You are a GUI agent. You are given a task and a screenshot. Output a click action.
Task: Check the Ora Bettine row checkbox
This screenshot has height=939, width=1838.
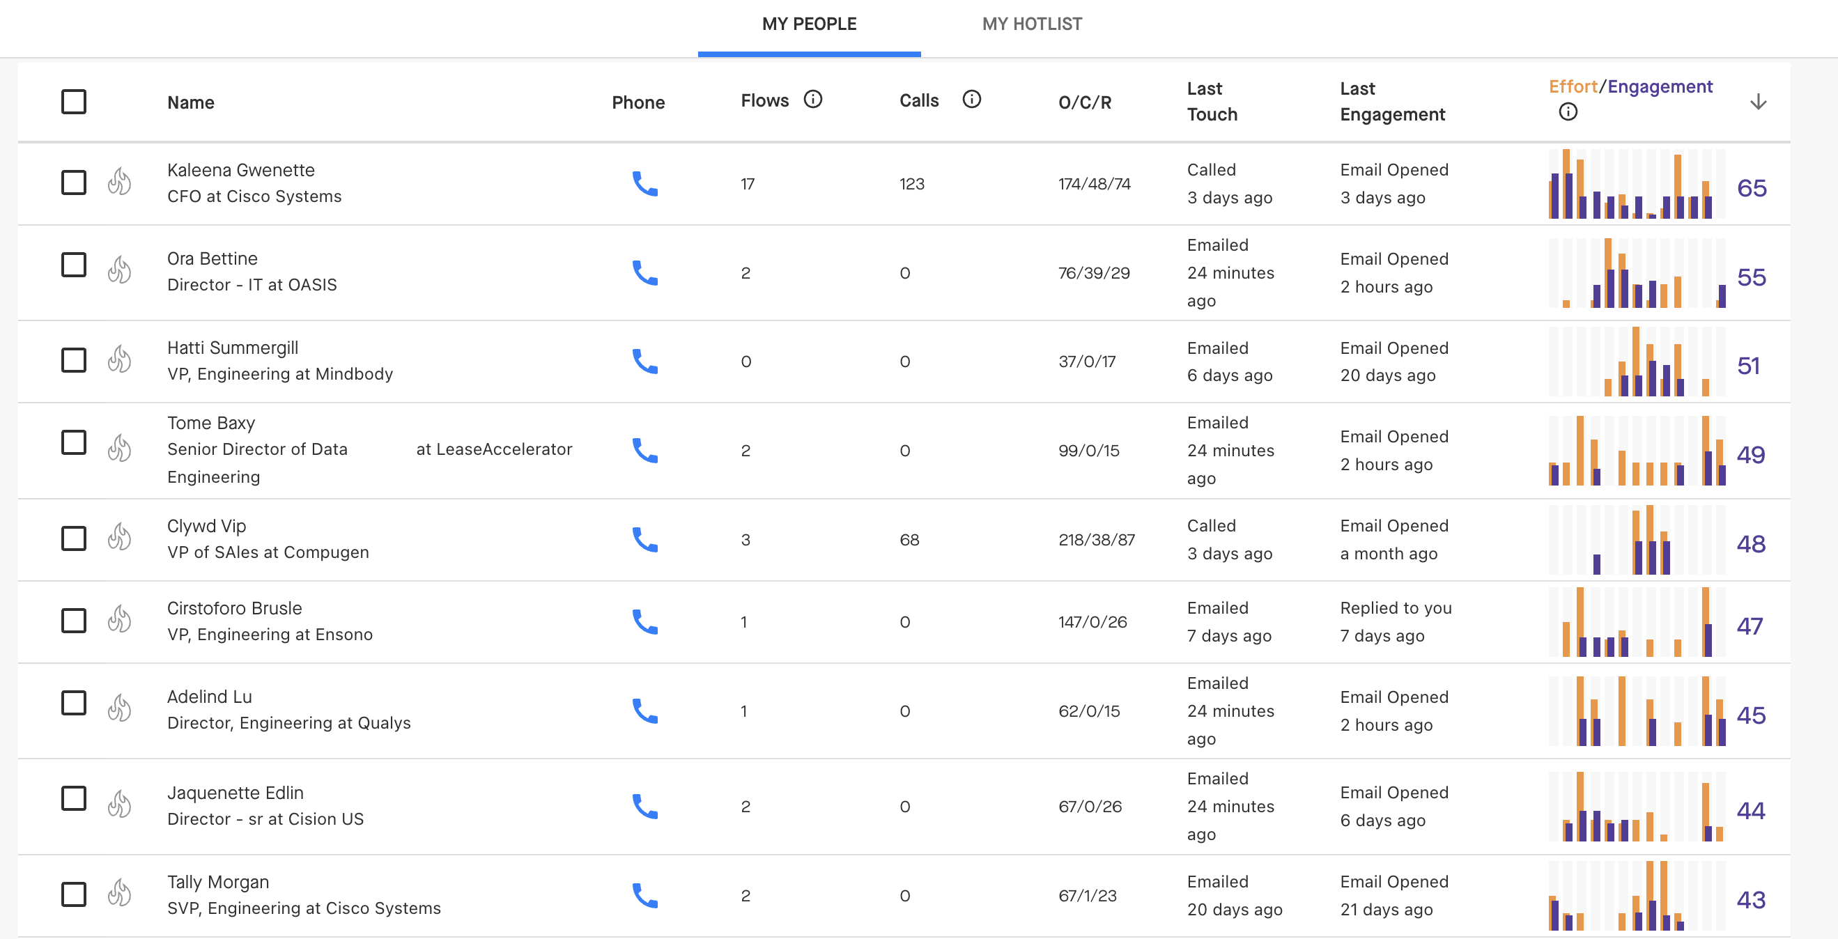coord(73,265)
